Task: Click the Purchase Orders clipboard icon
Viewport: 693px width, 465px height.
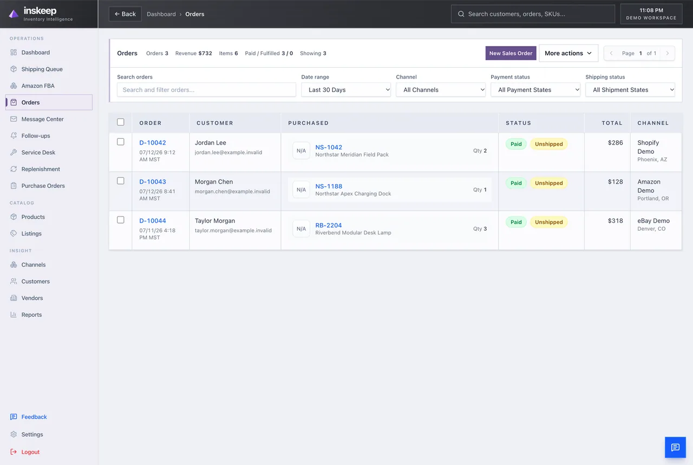Action: tap(14, 186)
